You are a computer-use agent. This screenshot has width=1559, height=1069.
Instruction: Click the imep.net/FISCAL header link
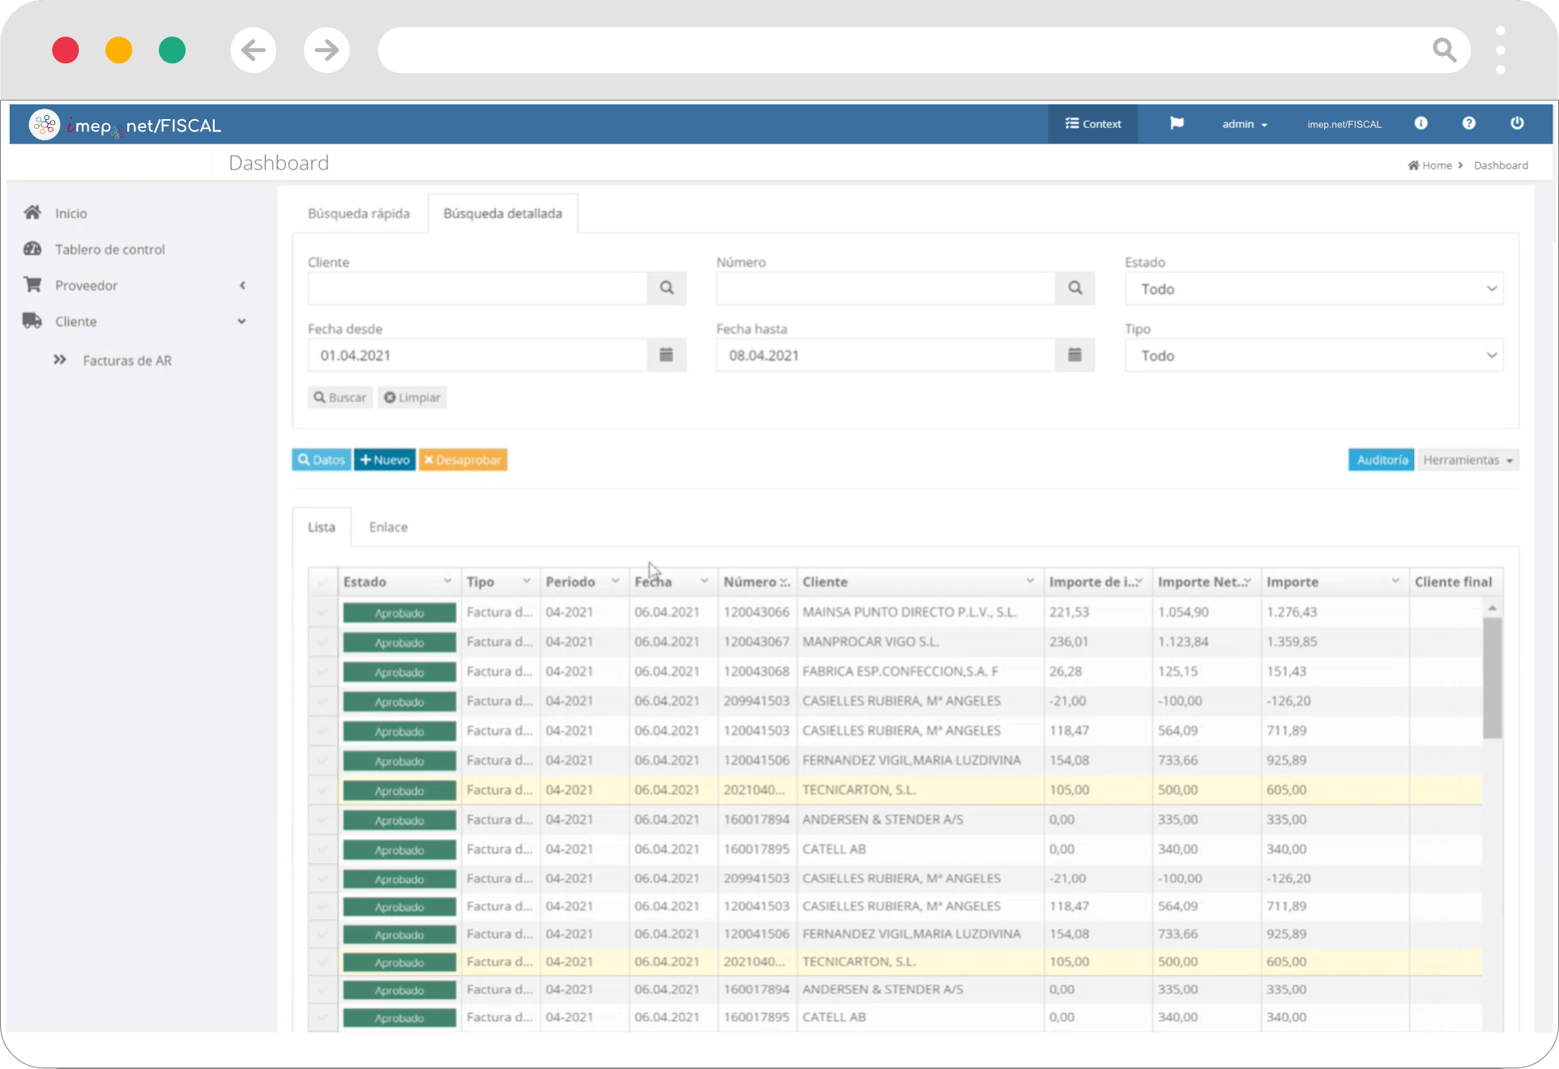tap(1344, 124)
